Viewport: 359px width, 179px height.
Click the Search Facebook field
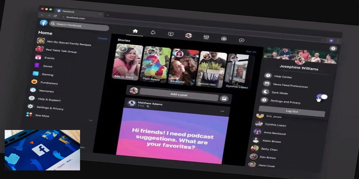[79, 25]
